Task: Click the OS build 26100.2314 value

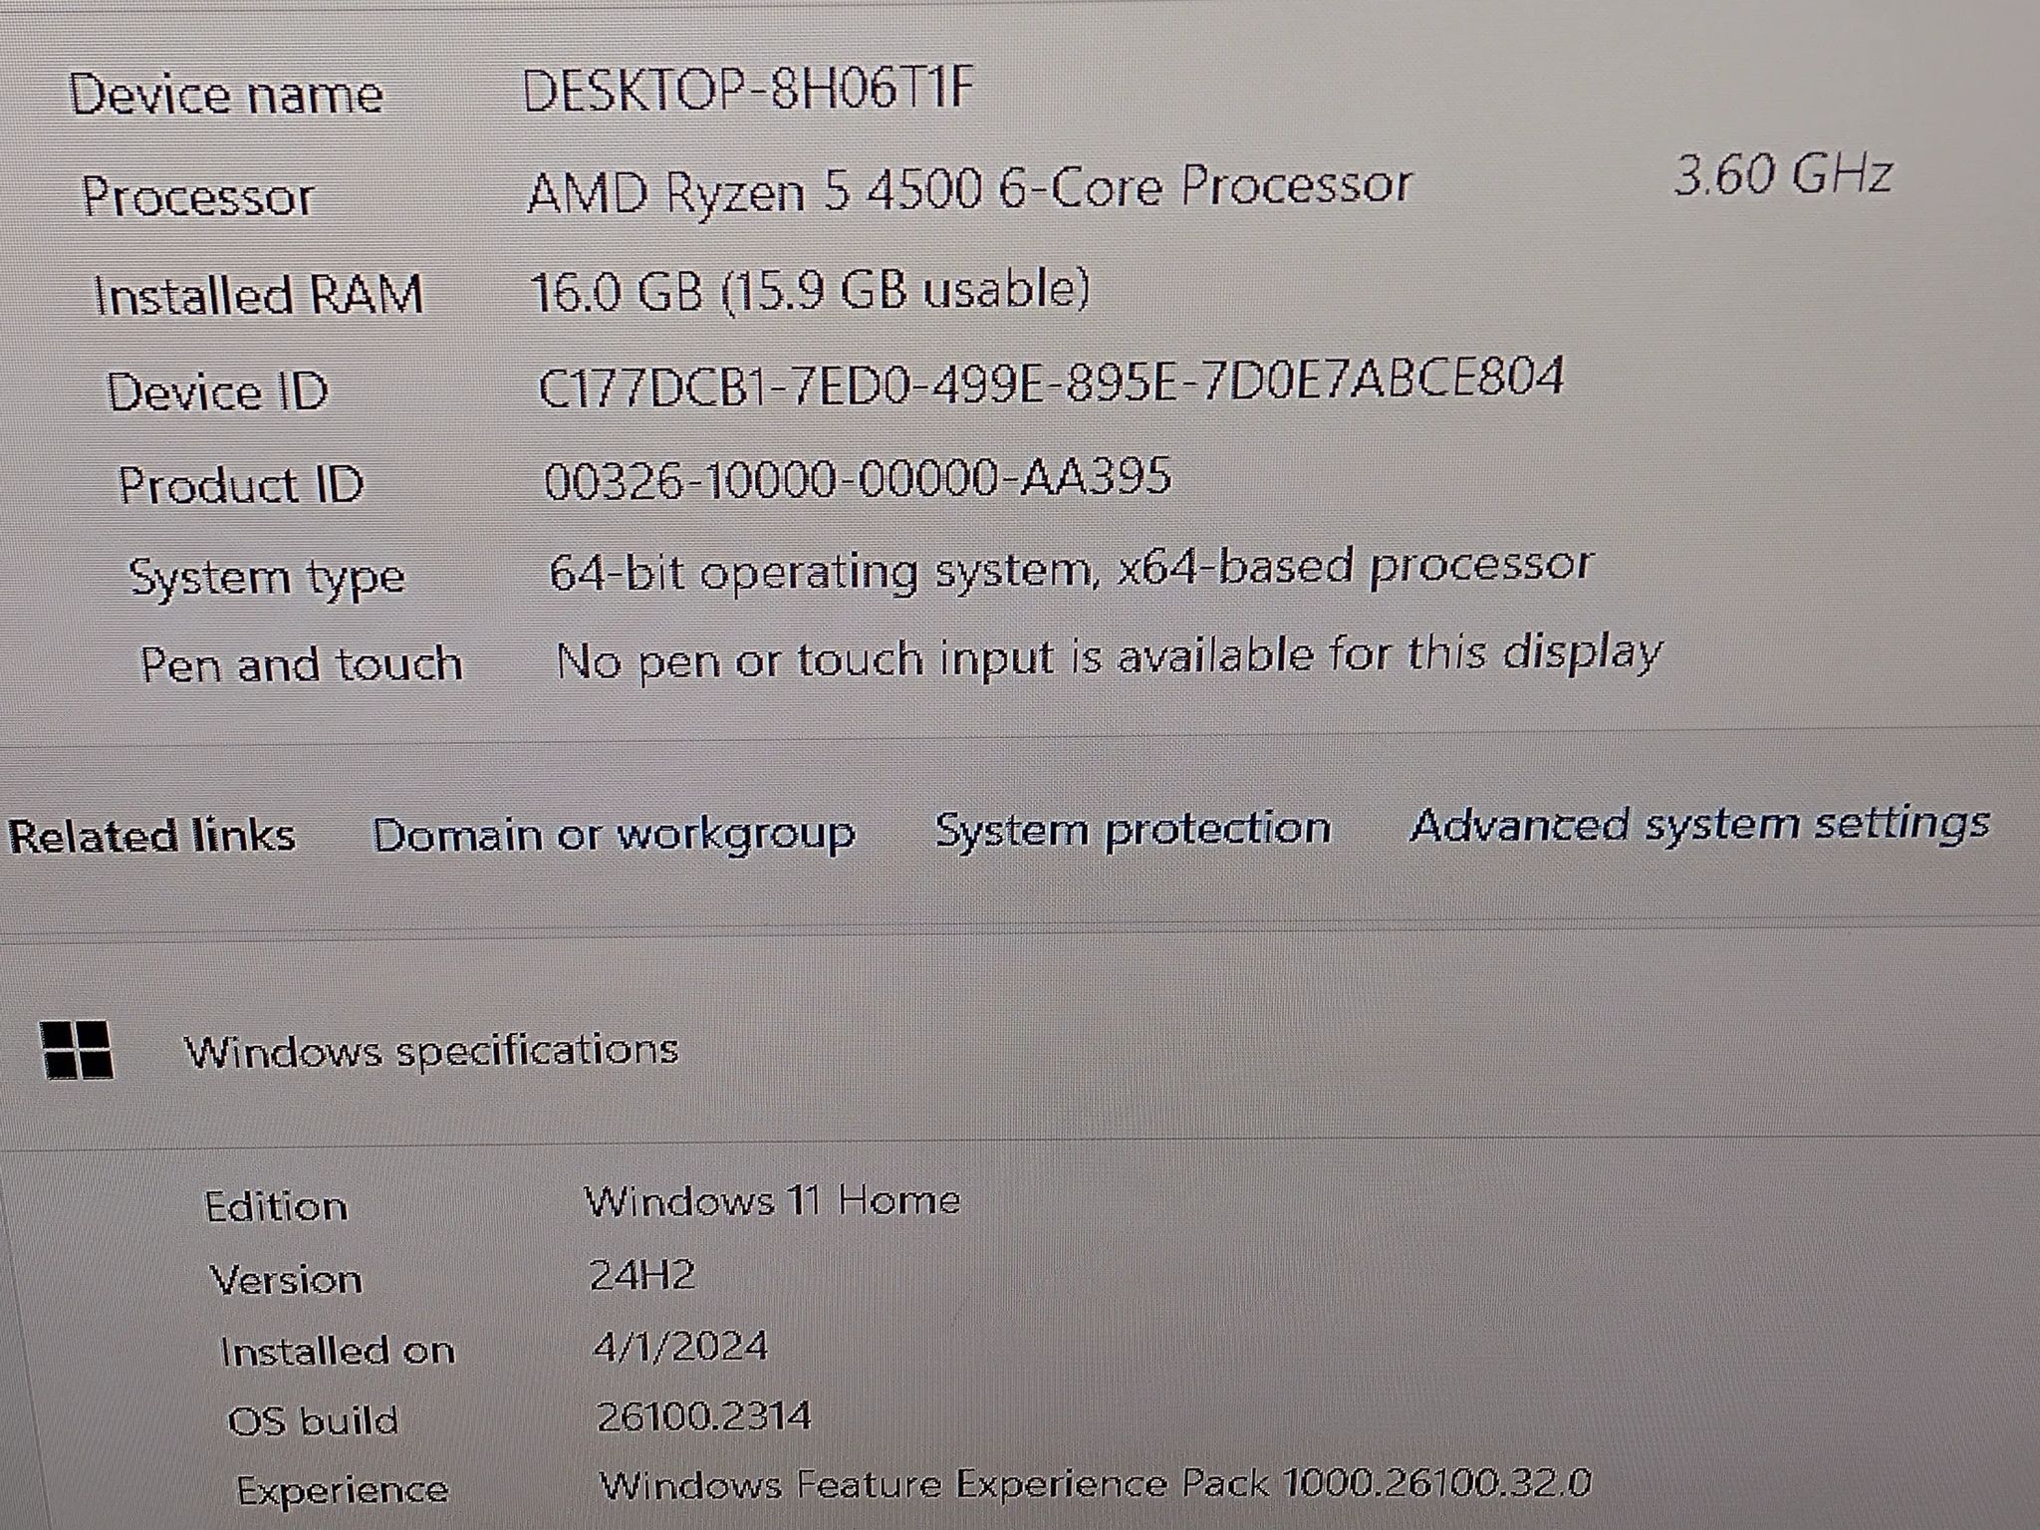Action: (704, 1416)
